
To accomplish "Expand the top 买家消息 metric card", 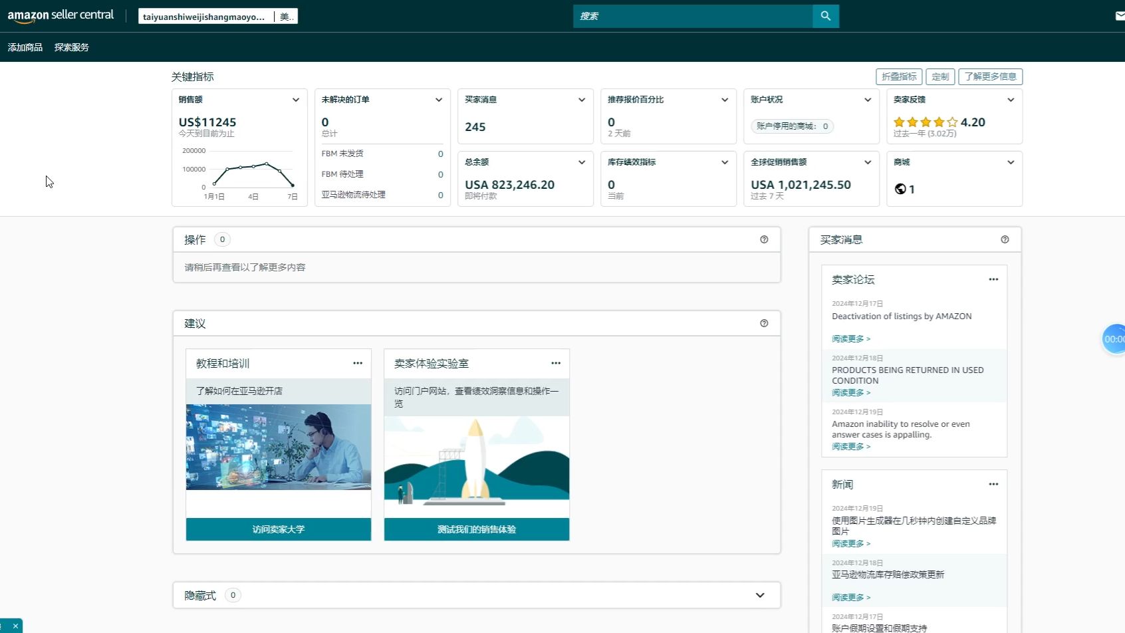I will pyautogui.click(x=582, y=100).
